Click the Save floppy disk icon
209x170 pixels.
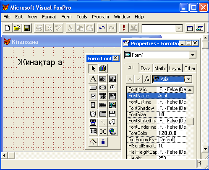coord(27,28)
